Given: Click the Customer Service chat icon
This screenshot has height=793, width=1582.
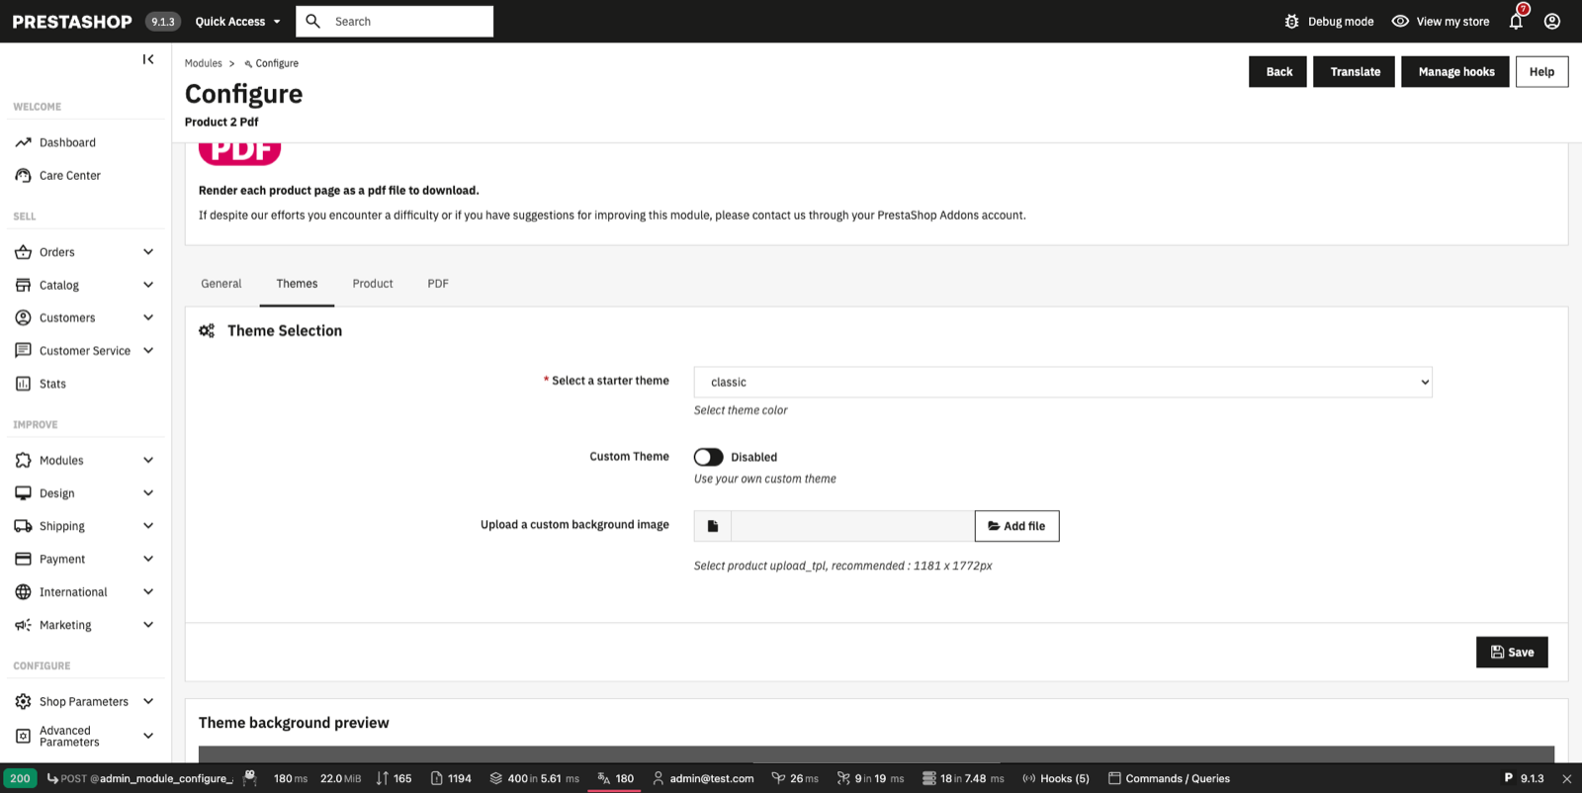Looking at the screenshot, I should point(23,351).
